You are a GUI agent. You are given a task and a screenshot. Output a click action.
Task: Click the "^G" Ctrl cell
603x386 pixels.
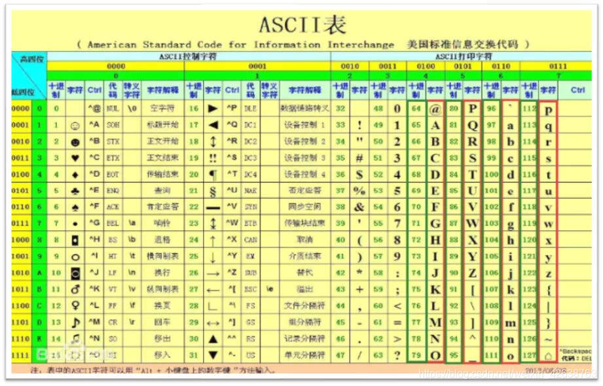pyautogui.click(x=94, y=223)
